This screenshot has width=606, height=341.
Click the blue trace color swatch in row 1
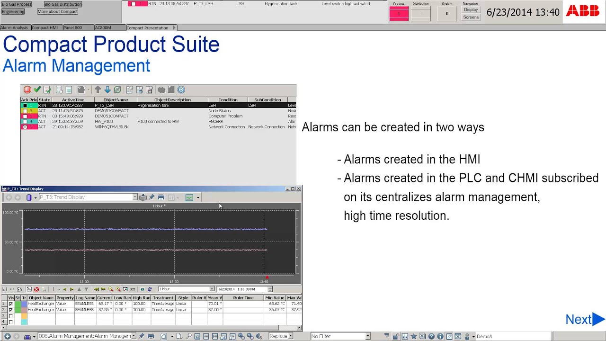(24, 304)
